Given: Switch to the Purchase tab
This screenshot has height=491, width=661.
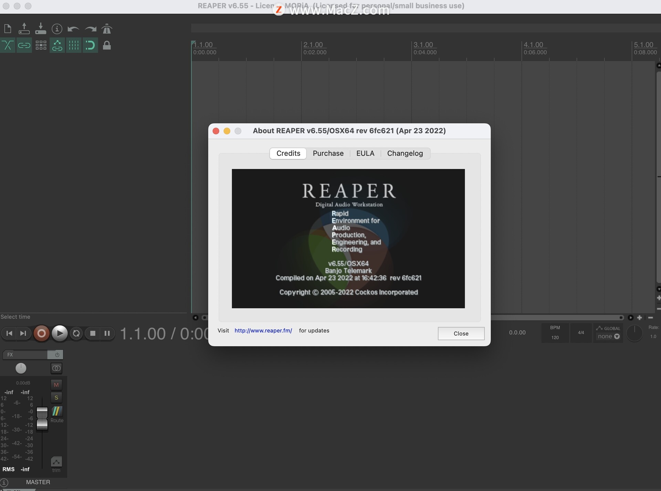Looking at the screenshot, I should [x=328, y=153].
